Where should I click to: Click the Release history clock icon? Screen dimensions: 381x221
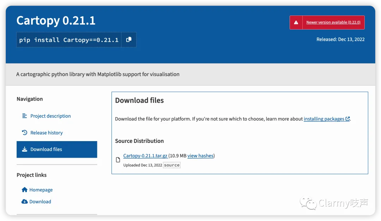pos(25,133)
